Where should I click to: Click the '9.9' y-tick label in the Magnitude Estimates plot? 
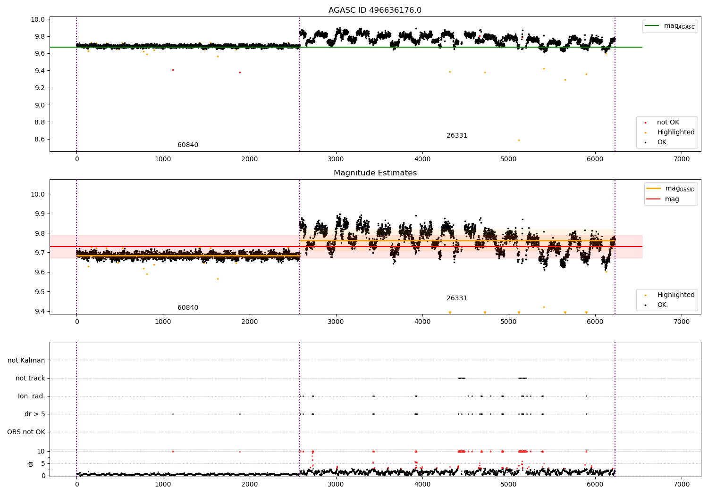pos(40,214)
